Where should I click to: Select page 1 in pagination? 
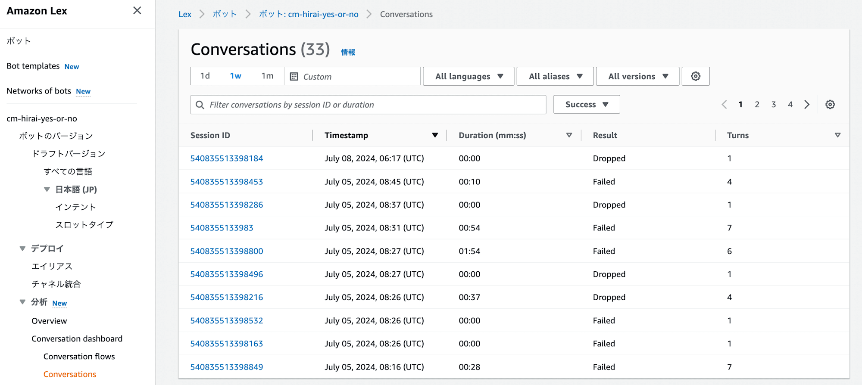740,105
